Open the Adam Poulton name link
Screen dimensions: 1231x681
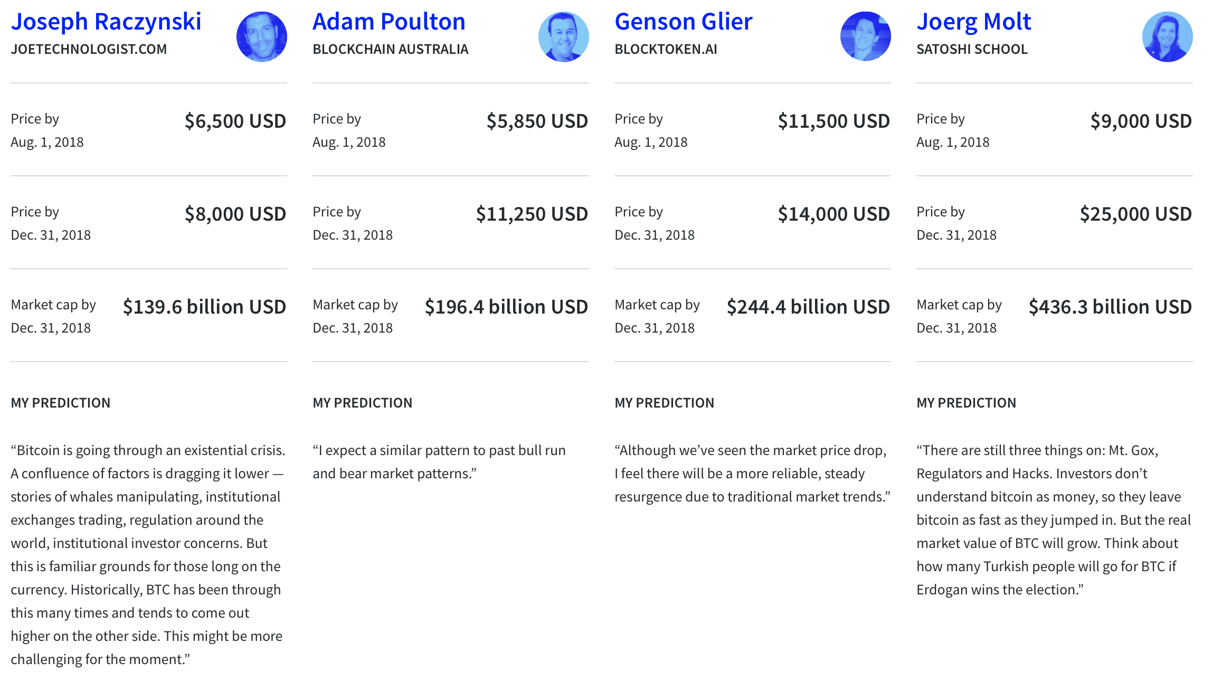click(x=389, y=22)
